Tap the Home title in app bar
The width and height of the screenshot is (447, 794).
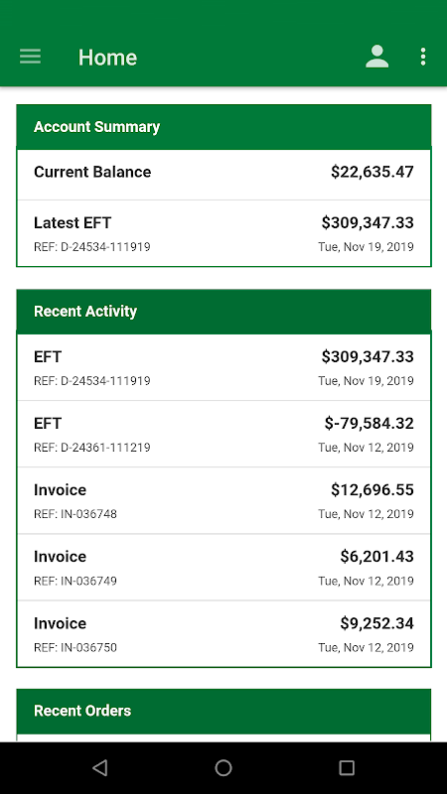tap(107, 58)
